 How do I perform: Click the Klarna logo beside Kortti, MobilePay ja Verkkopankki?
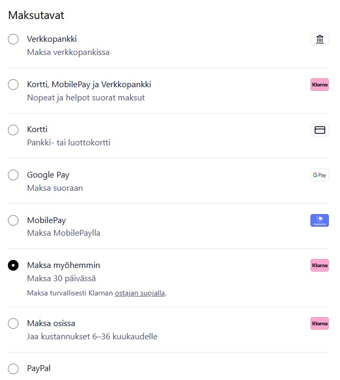tap(319, 85)
